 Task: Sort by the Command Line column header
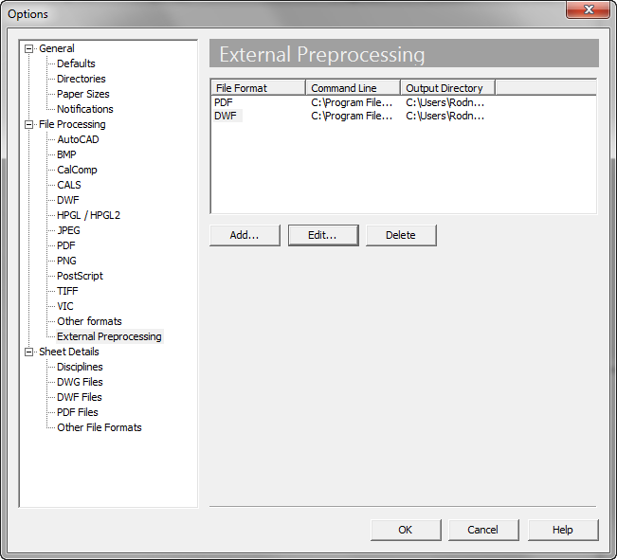pos(354,88)
